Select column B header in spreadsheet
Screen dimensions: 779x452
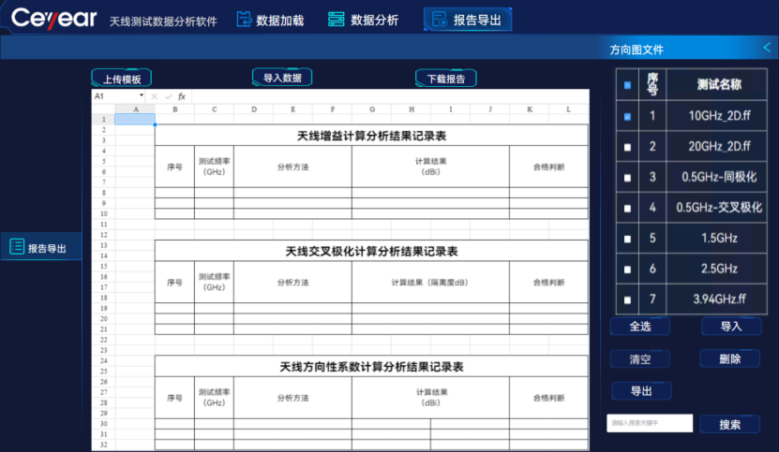175,109
